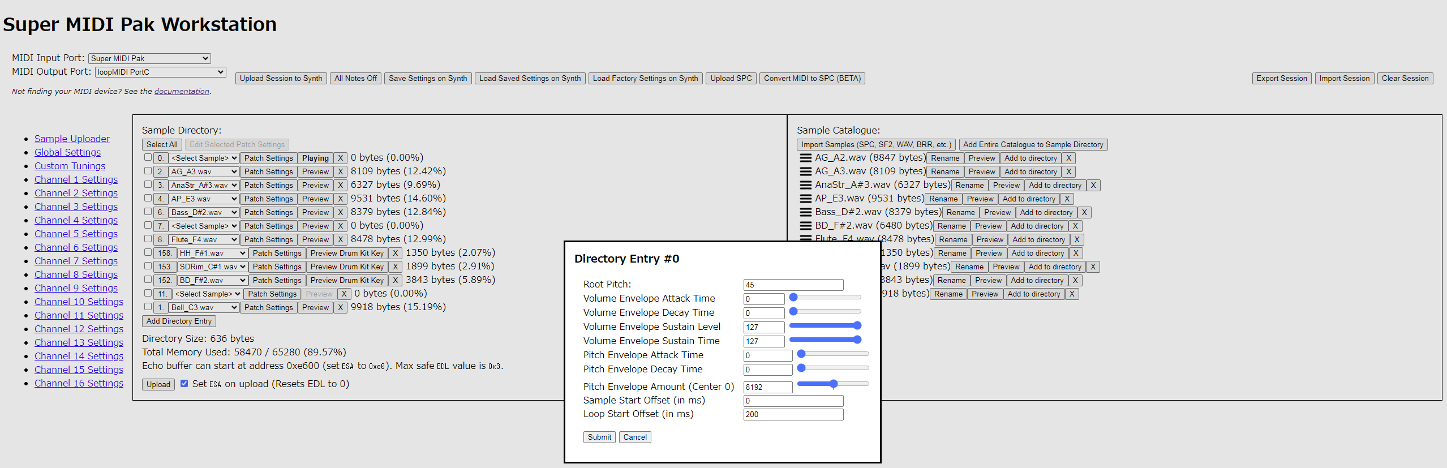Remove Bass_D#2.wav from the catalogue via X
The width and height of the screenshot is (1447, 468).
coord(1084,213)
